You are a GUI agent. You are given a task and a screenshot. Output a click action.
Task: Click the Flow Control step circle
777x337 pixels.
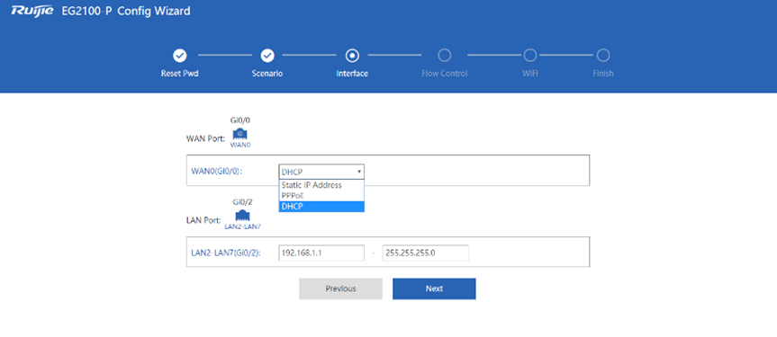pos(445,56)
